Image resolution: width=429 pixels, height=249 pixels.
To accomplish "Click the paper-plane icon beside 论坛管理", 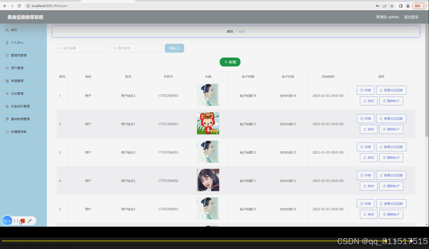I will (x=7, y=94).
